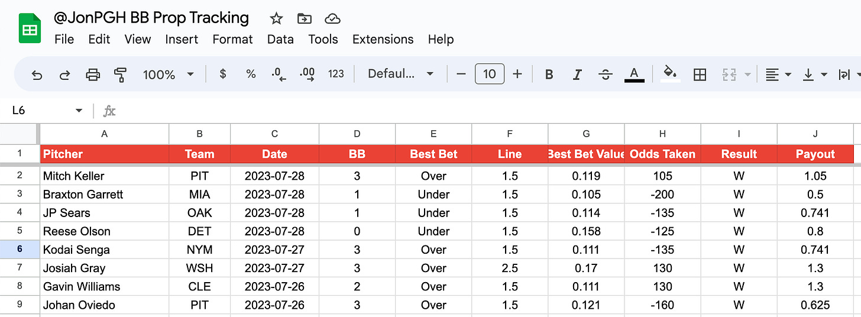Click the Odds Taken header cell

tap(662, 154)
